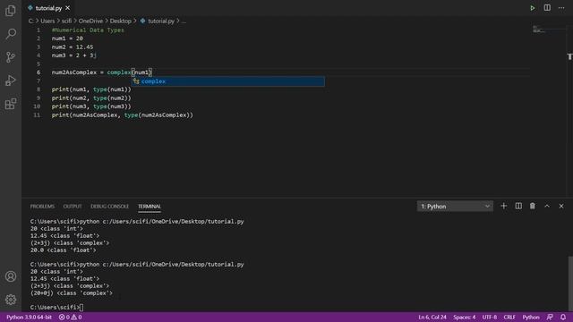Click '(20+0j) <class 'complex'>' terminal output
Image resolution: width=573 pixels, height=322 pixels.
click(x=72, y=293)
